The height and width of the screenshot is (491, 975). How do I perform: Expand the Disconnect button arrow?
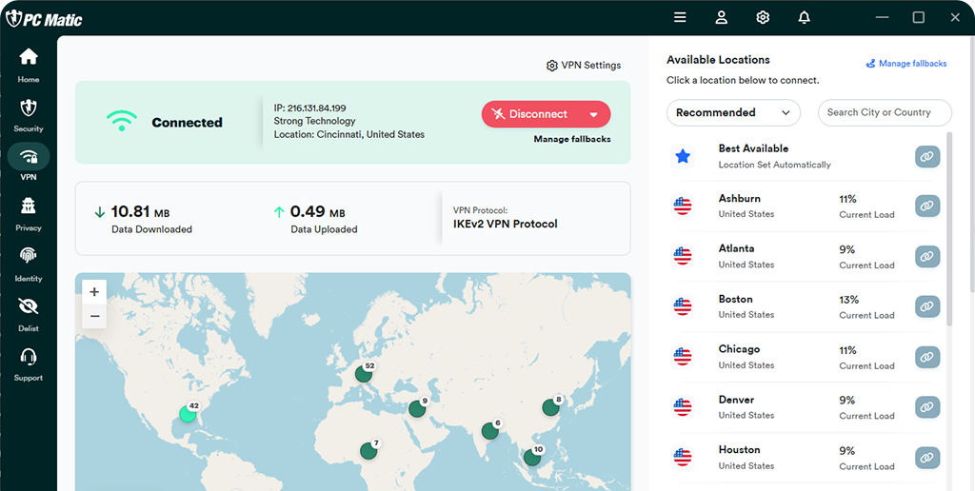pos(593,114)
